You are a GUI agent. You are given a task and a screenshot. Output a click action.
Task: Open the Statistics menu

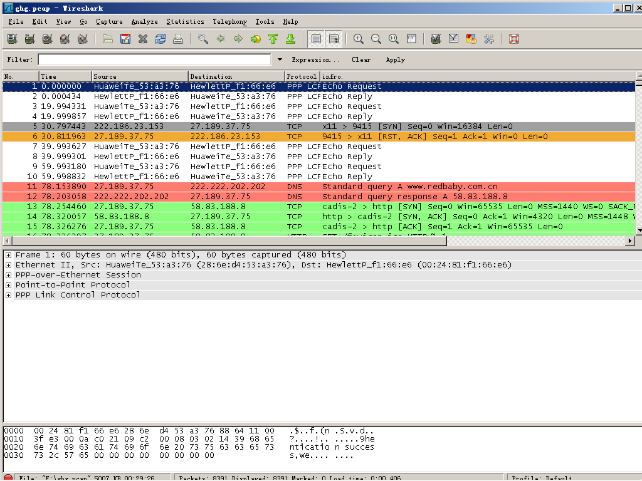(x=185, y=22)
